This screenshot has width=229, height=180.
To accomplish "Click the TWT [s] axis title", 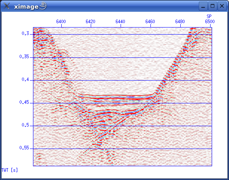I will pos(10,170).
